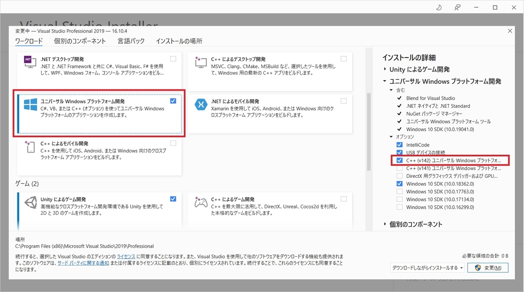Click the install location path text
524x292 pixels.
84,246
